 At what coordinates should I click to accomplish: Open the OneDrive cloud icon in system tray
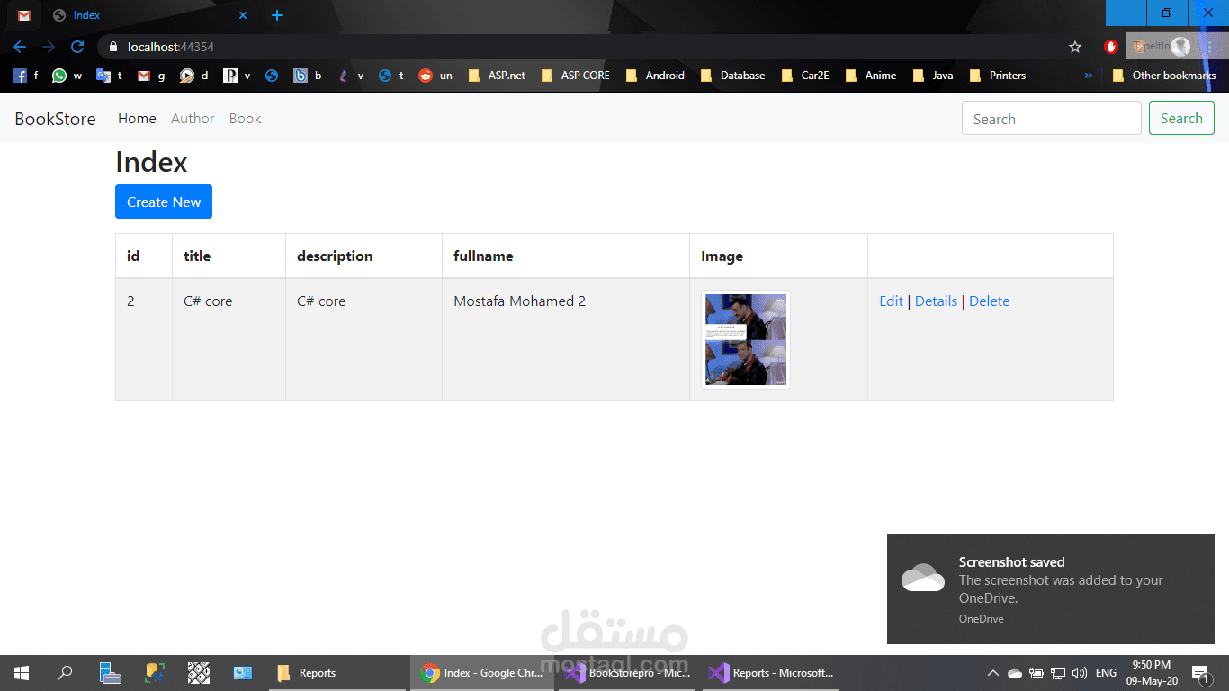tap(1015, 672)
